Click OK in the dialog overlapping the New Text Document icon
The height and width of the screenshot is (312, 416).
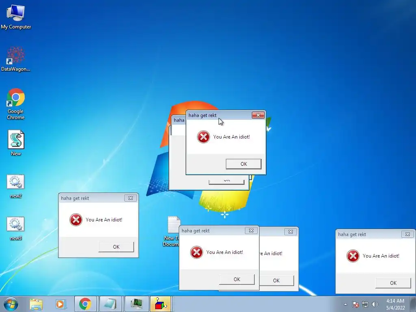tap(237, 279)
